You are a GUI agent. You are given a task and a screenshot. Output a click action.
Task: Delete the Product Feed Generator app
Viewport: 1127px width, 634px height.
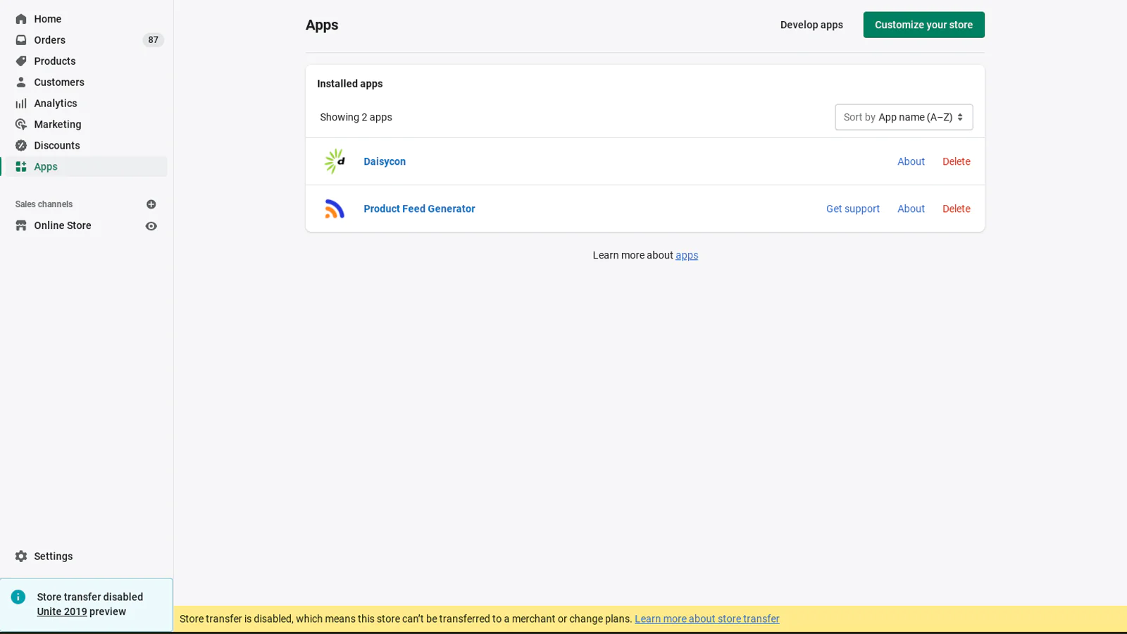pyautogui.click(x=956, y=209)
